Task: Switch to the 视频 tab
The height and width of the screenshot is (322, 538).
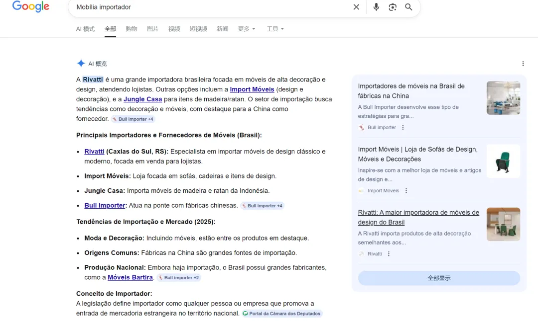Action: [174, 29]
